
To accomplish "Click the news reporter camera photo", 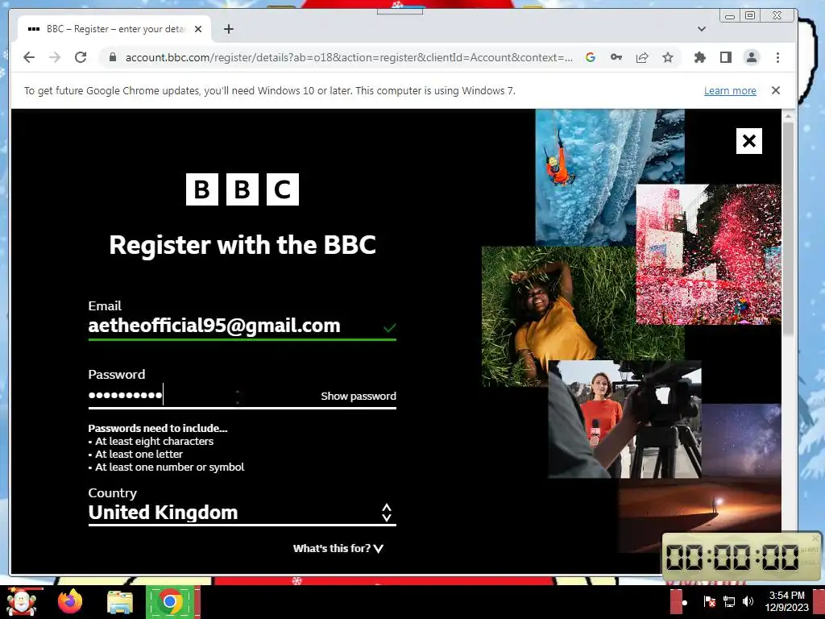I will tap(624, 419).
